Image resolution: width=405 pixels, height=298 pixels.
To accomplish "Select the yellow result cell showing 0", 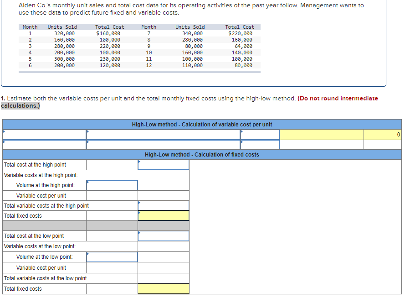I will point(383,135).
